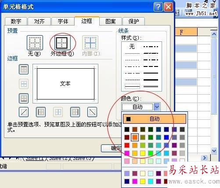
Task: Open the 颜色 color dropdown arrow
Action: pos(157,107)
